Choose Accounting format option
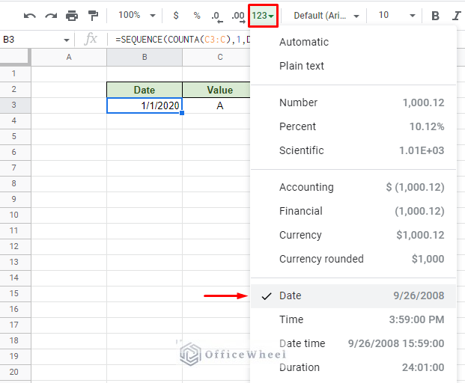465x383 pixels. click(x=353, y=187)
